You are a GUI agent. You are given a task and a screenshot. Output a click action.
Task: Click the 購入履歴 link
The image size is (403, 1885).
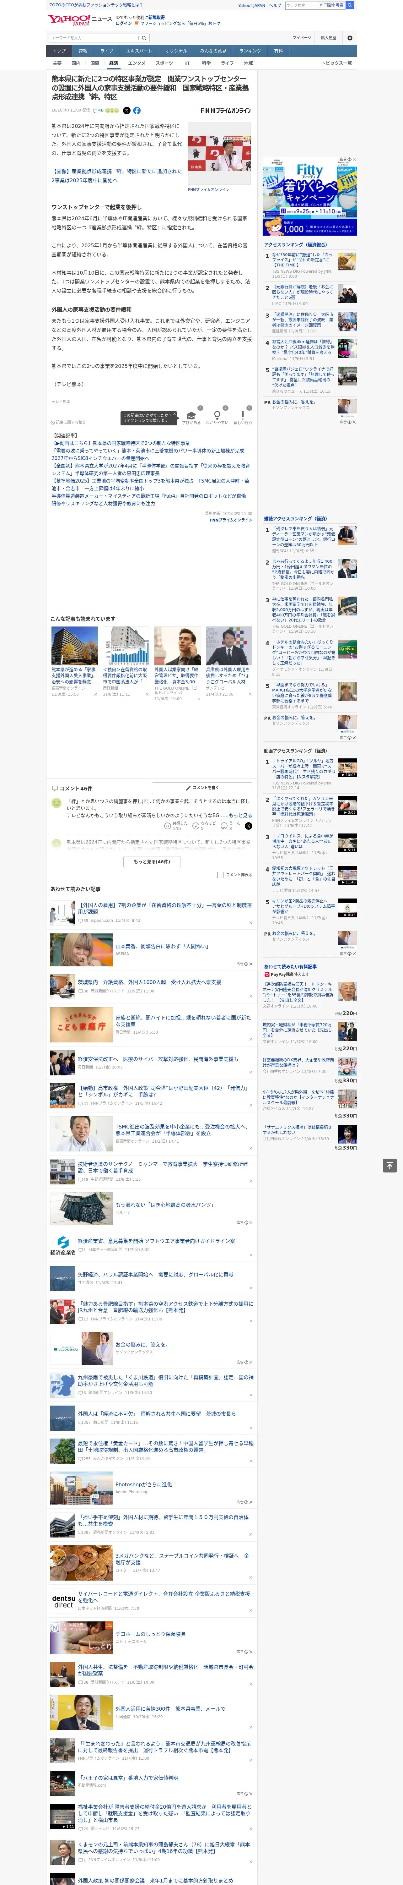tap(328, 38)
